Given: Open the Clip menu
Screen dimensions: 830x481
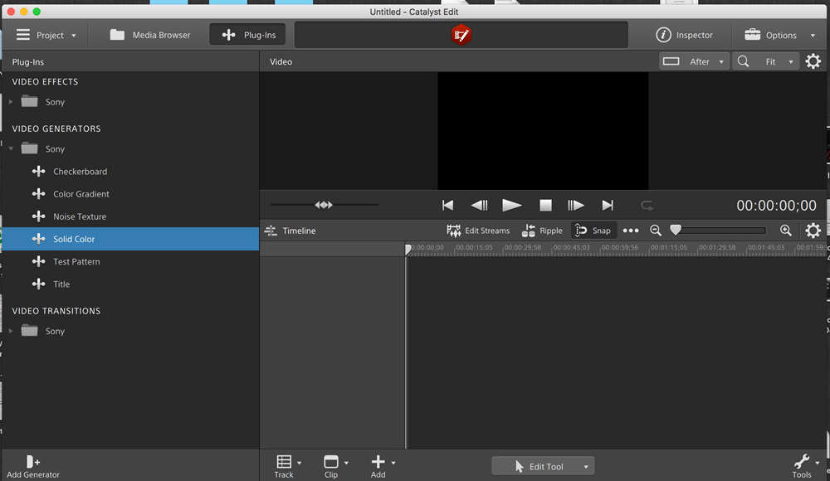Looking at the screenshot, I should 335,466.
